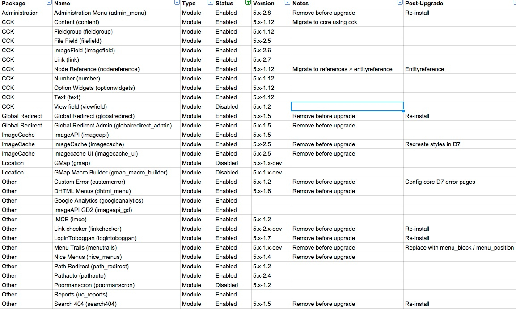The width and height of the screenshot is (516, 309).
Task: Select the Content (content) name cell
Action: pyautogui.click(x=117, y=22)
